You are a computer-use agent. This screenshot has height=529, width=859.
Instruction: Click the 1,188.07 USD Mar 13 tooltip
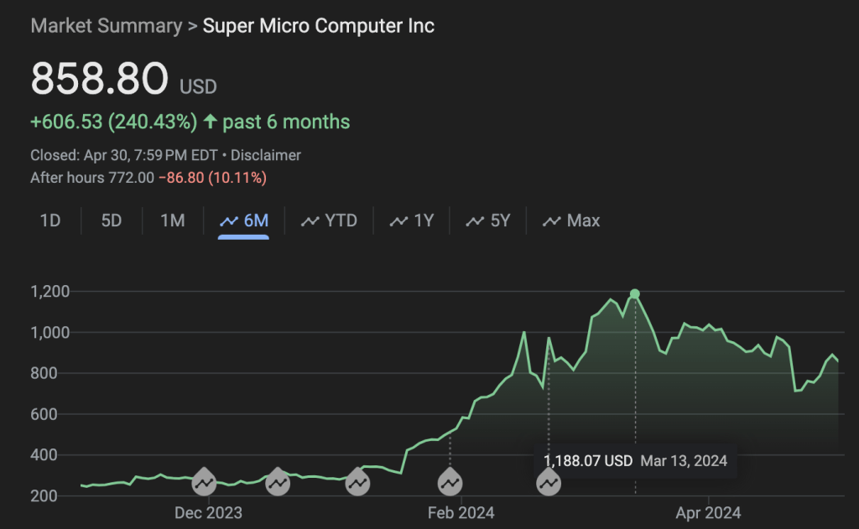pos(635,460)
